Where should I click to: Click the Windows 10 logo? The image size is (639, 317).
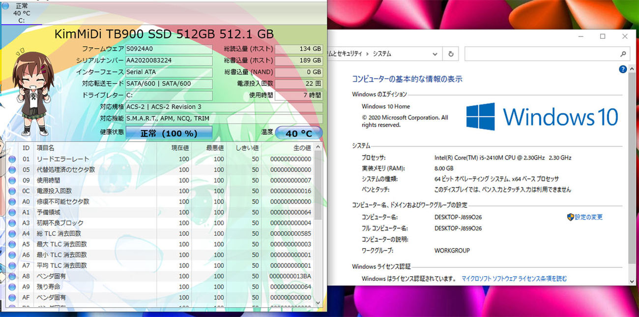[542, 117]
